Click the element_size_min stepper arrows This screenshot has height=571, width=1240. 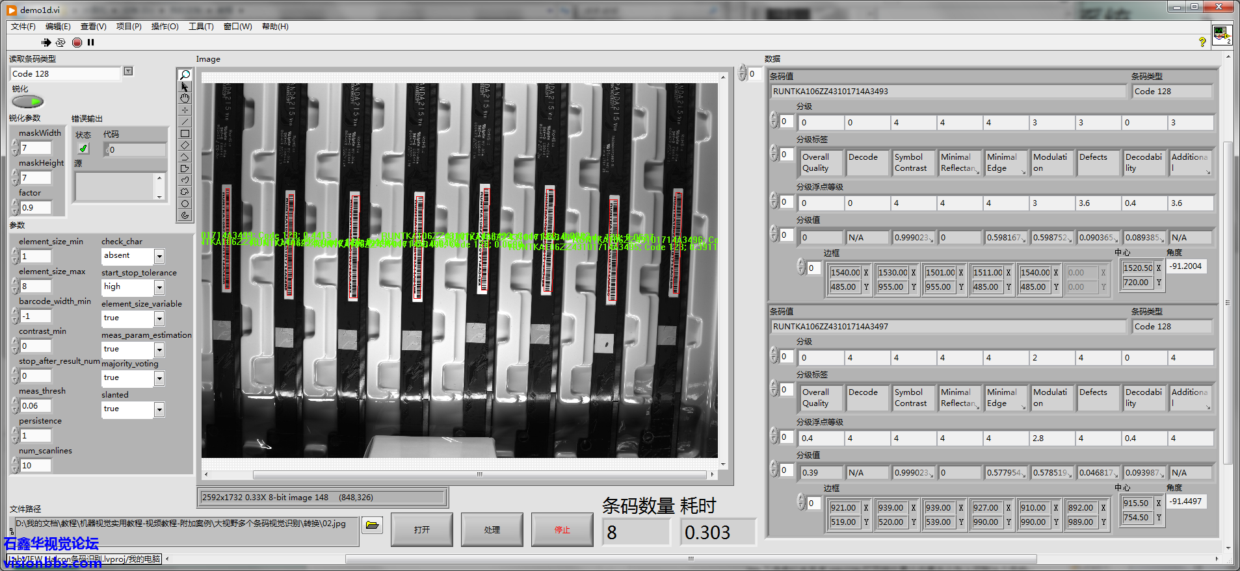tap(15, 256)
